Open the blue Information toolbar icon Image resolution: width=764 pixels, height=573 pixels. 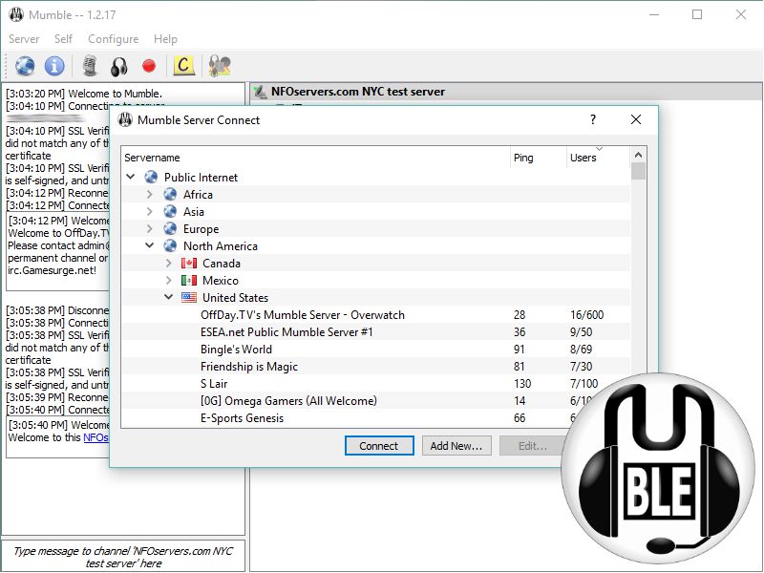click(54, 66)
